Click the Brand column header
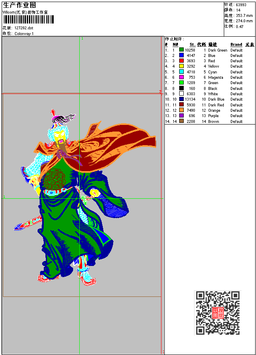This screenshot has width=256, height=355. coord(236,45)
